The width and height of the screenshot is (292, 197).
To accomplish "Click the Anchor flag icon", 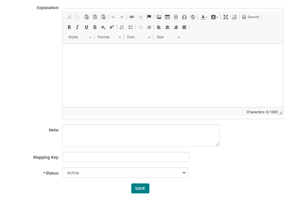I will tap(149, 17).
